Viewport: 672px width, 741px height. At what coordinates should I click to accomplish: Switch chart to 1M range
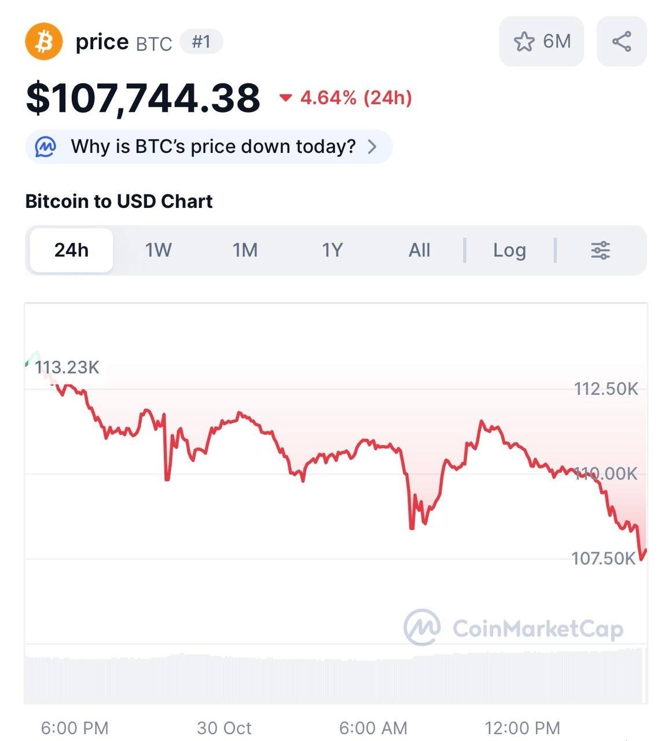pos(245,251)
